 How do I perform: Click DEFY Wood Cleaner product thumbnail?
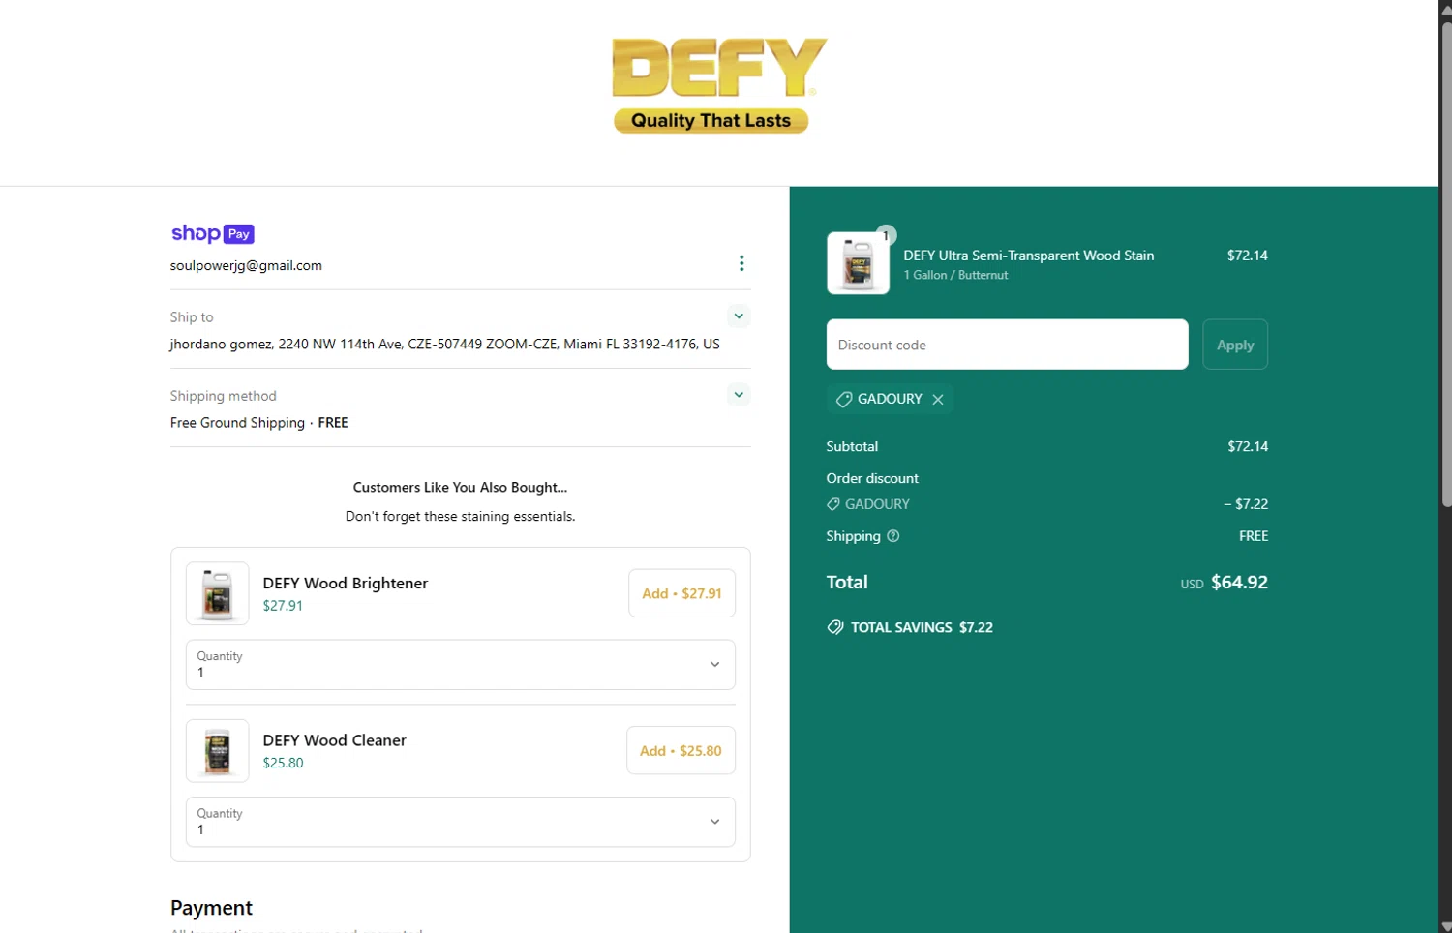pos(218,751)
